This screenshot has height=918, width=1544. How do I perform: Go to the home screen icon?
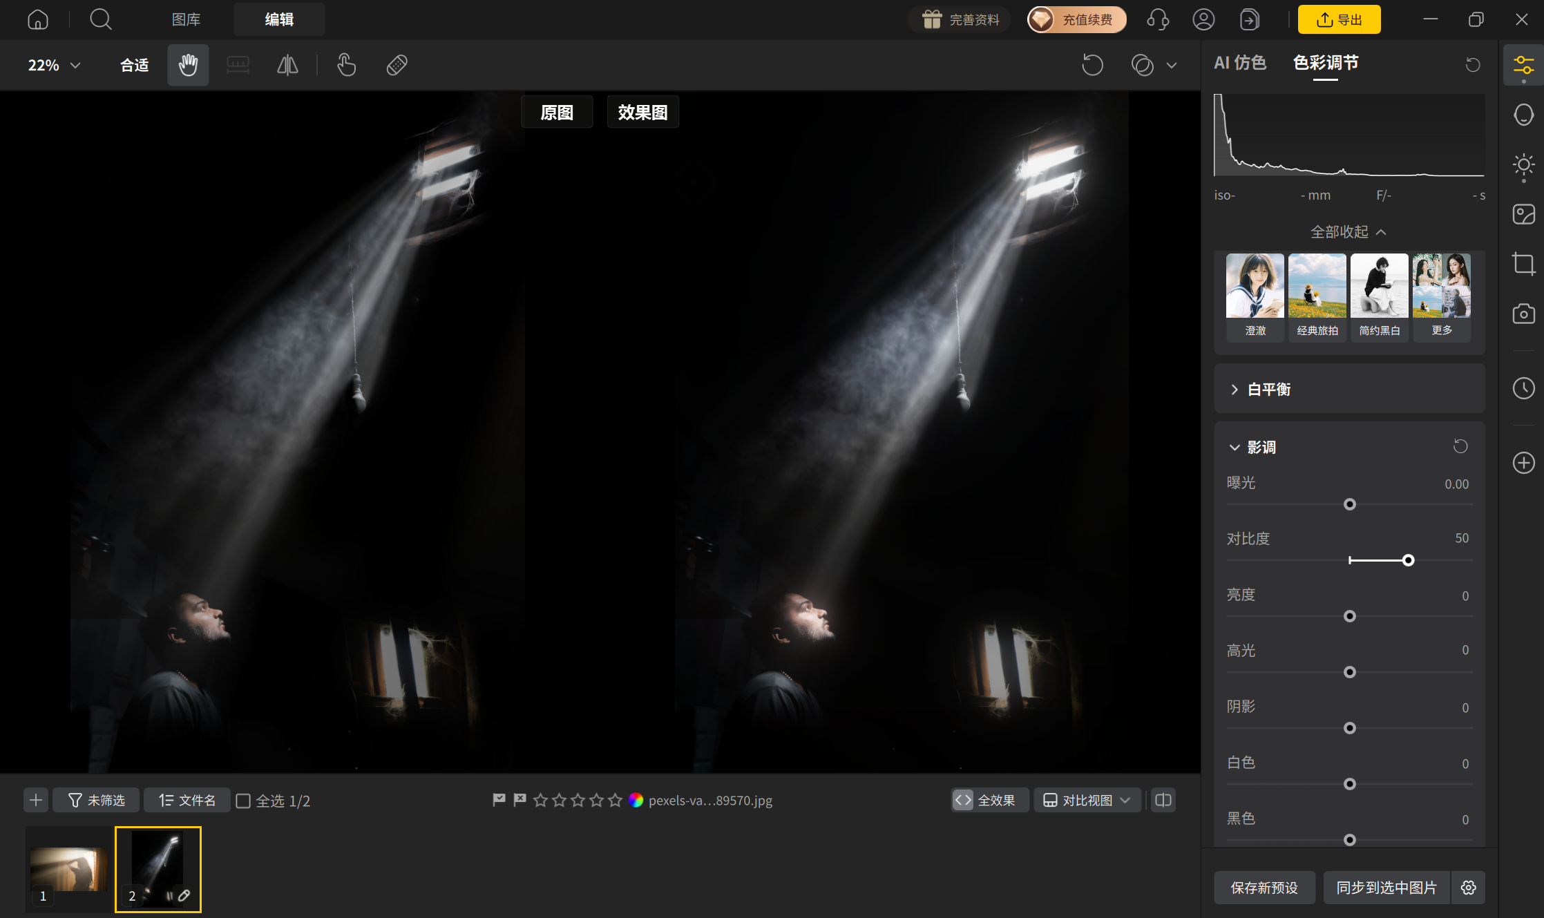[x=38, y=19]
